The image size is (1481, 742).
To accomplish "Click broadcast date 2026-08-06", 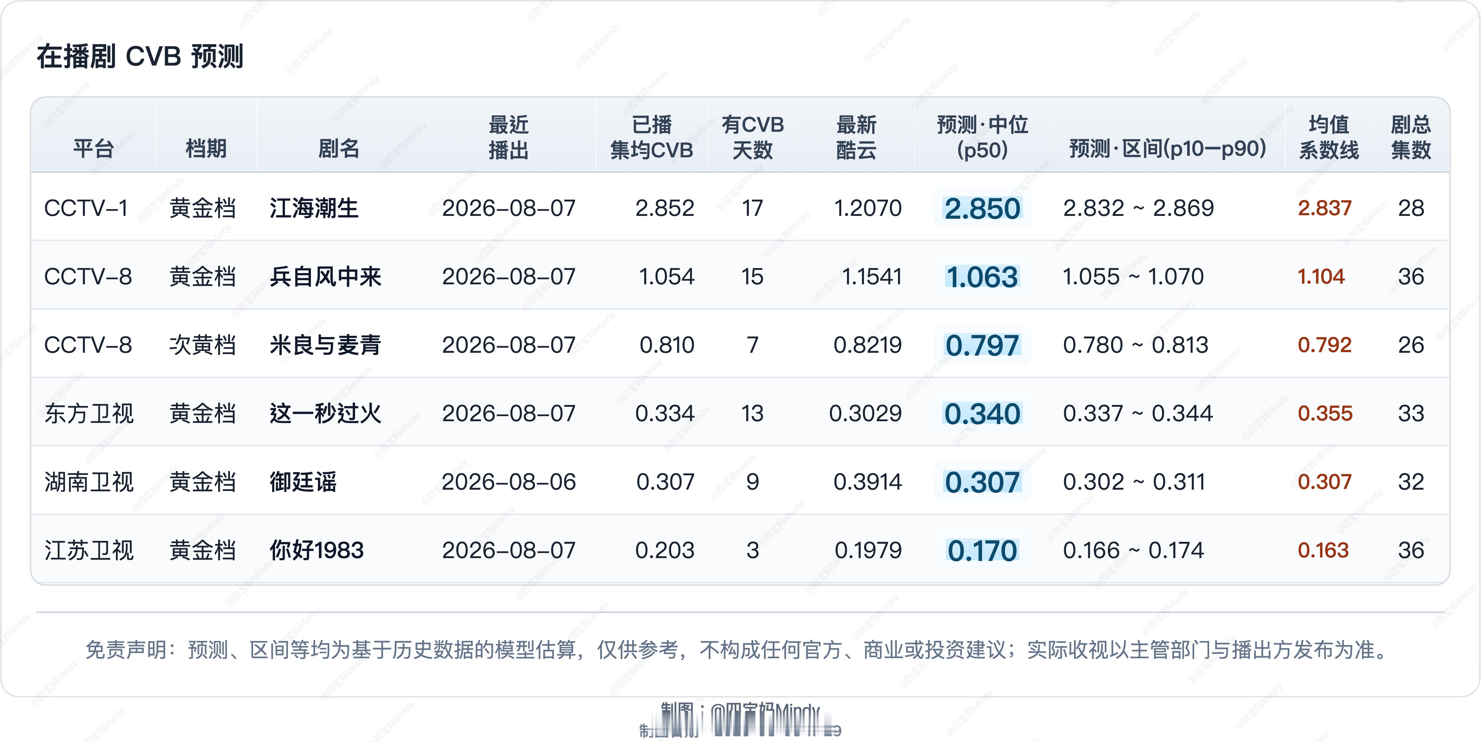I will (508, 482).
